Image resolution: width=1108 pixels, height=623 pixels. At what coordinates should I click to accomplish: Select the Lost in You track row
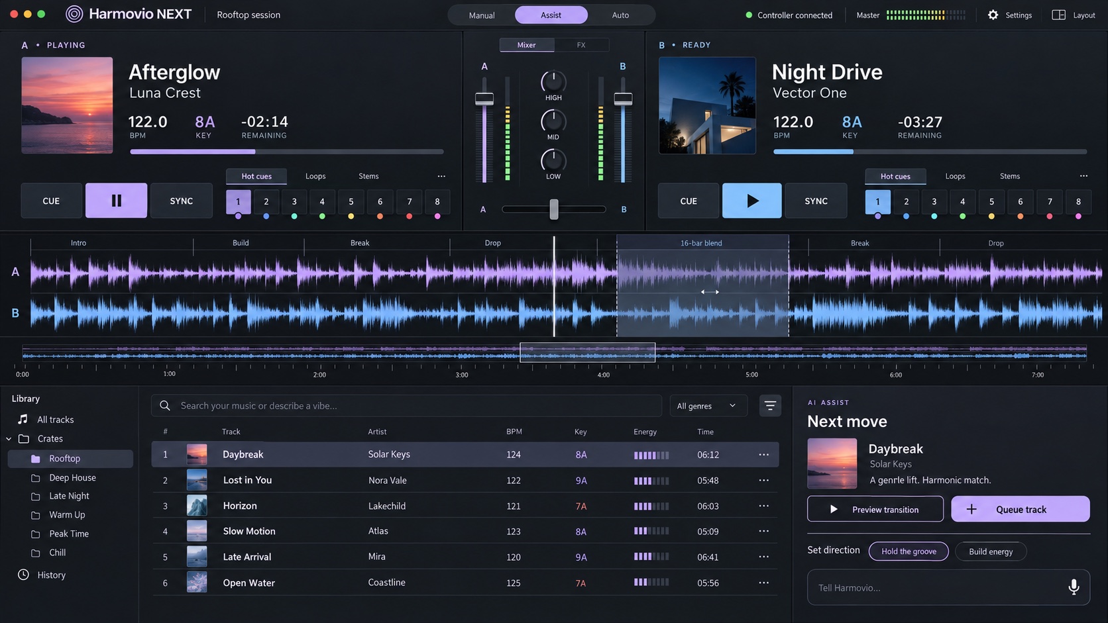tap(465, 480)
